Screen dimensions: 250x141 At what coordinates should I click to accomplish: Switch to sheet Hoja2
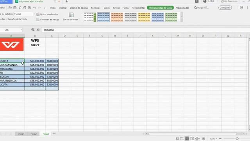[34, 134]
